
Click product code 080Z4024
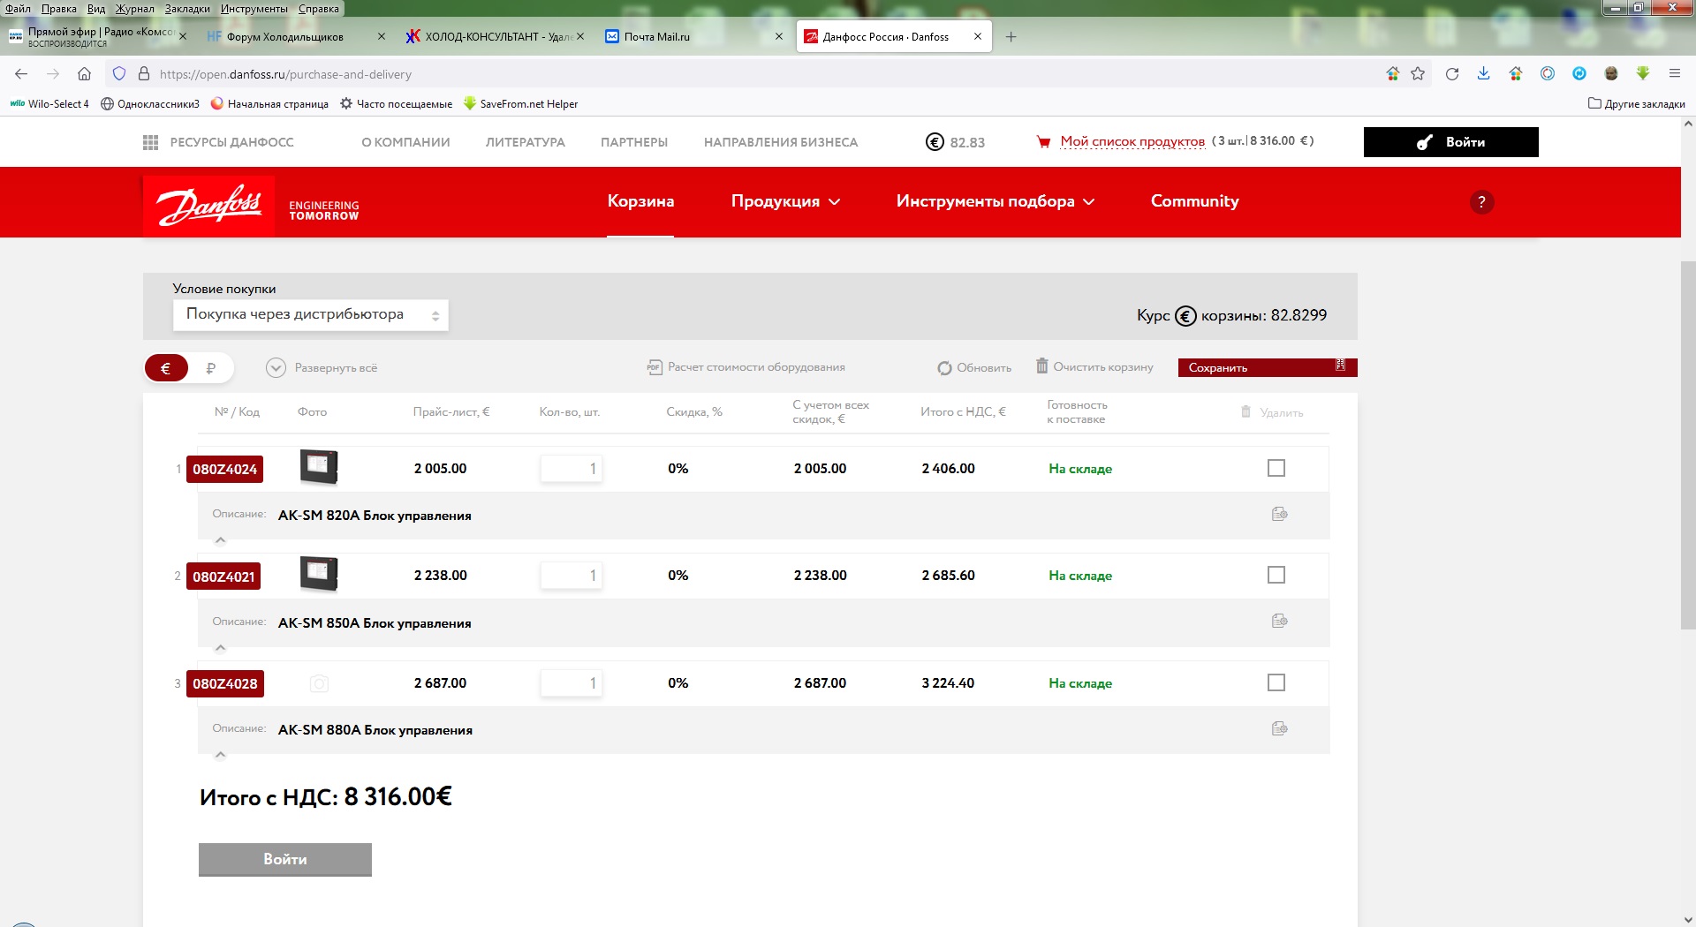[x=224, y=470]
